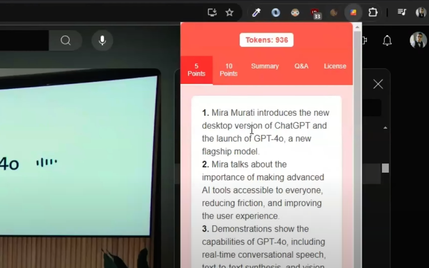429x268 pixels.
Task: Open the owl-face extension icon
Action: coord(295,13)
